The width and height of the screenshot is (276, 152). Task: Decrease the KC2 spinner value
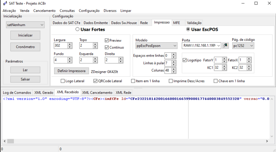coord(249,69)
